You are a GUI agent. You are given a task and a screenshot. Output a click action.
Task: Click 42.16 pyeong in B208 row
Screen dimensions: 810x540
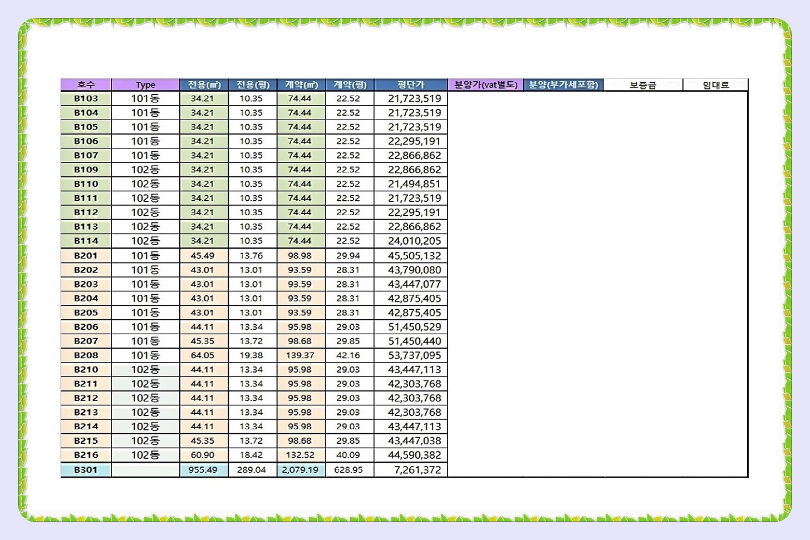pos(350,355)
